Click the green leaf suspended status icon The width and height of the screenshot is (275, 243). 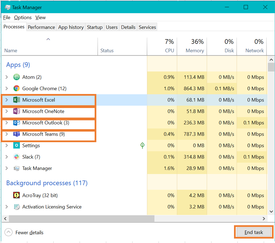[142, 145]
